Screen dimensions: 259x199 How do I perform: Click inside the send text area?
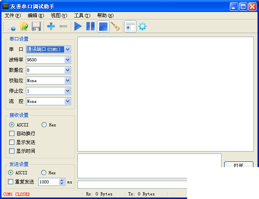coord(149,166)
